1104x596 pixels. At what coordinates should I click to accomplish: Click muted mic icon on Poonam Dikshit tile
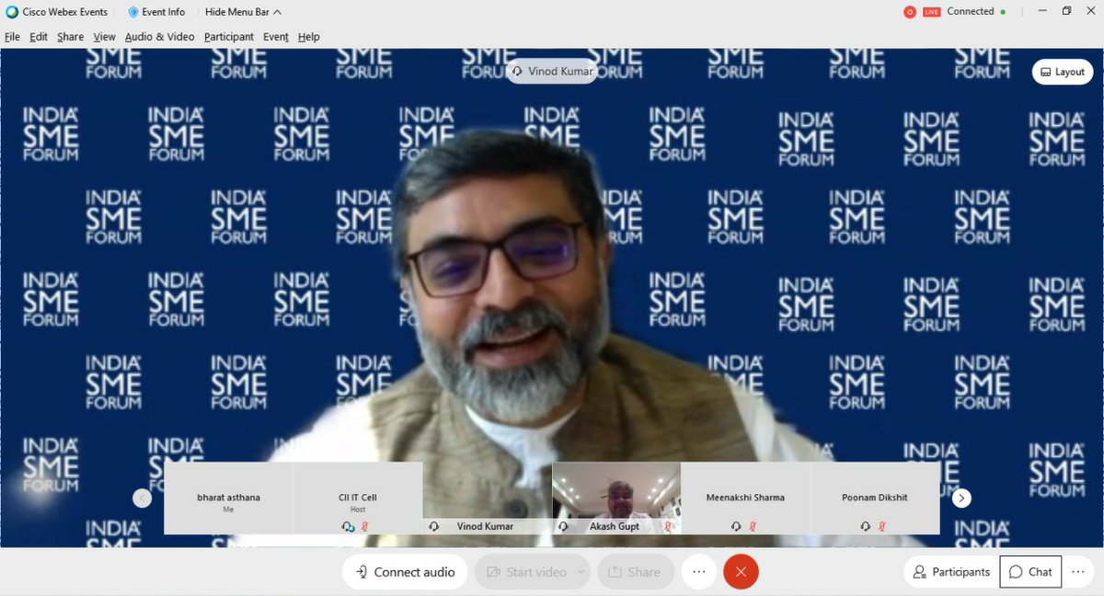(882, 527)
